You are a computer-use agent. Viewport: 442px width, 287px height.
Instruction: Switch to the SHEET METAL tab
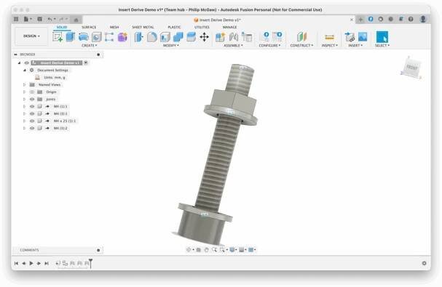(x=143, y=28)
